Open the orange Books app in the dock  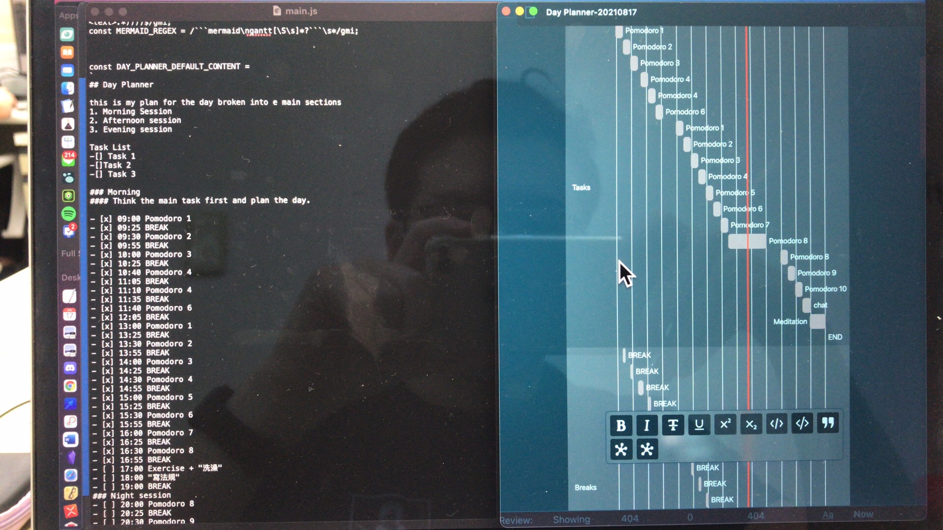tap(67, 52)
